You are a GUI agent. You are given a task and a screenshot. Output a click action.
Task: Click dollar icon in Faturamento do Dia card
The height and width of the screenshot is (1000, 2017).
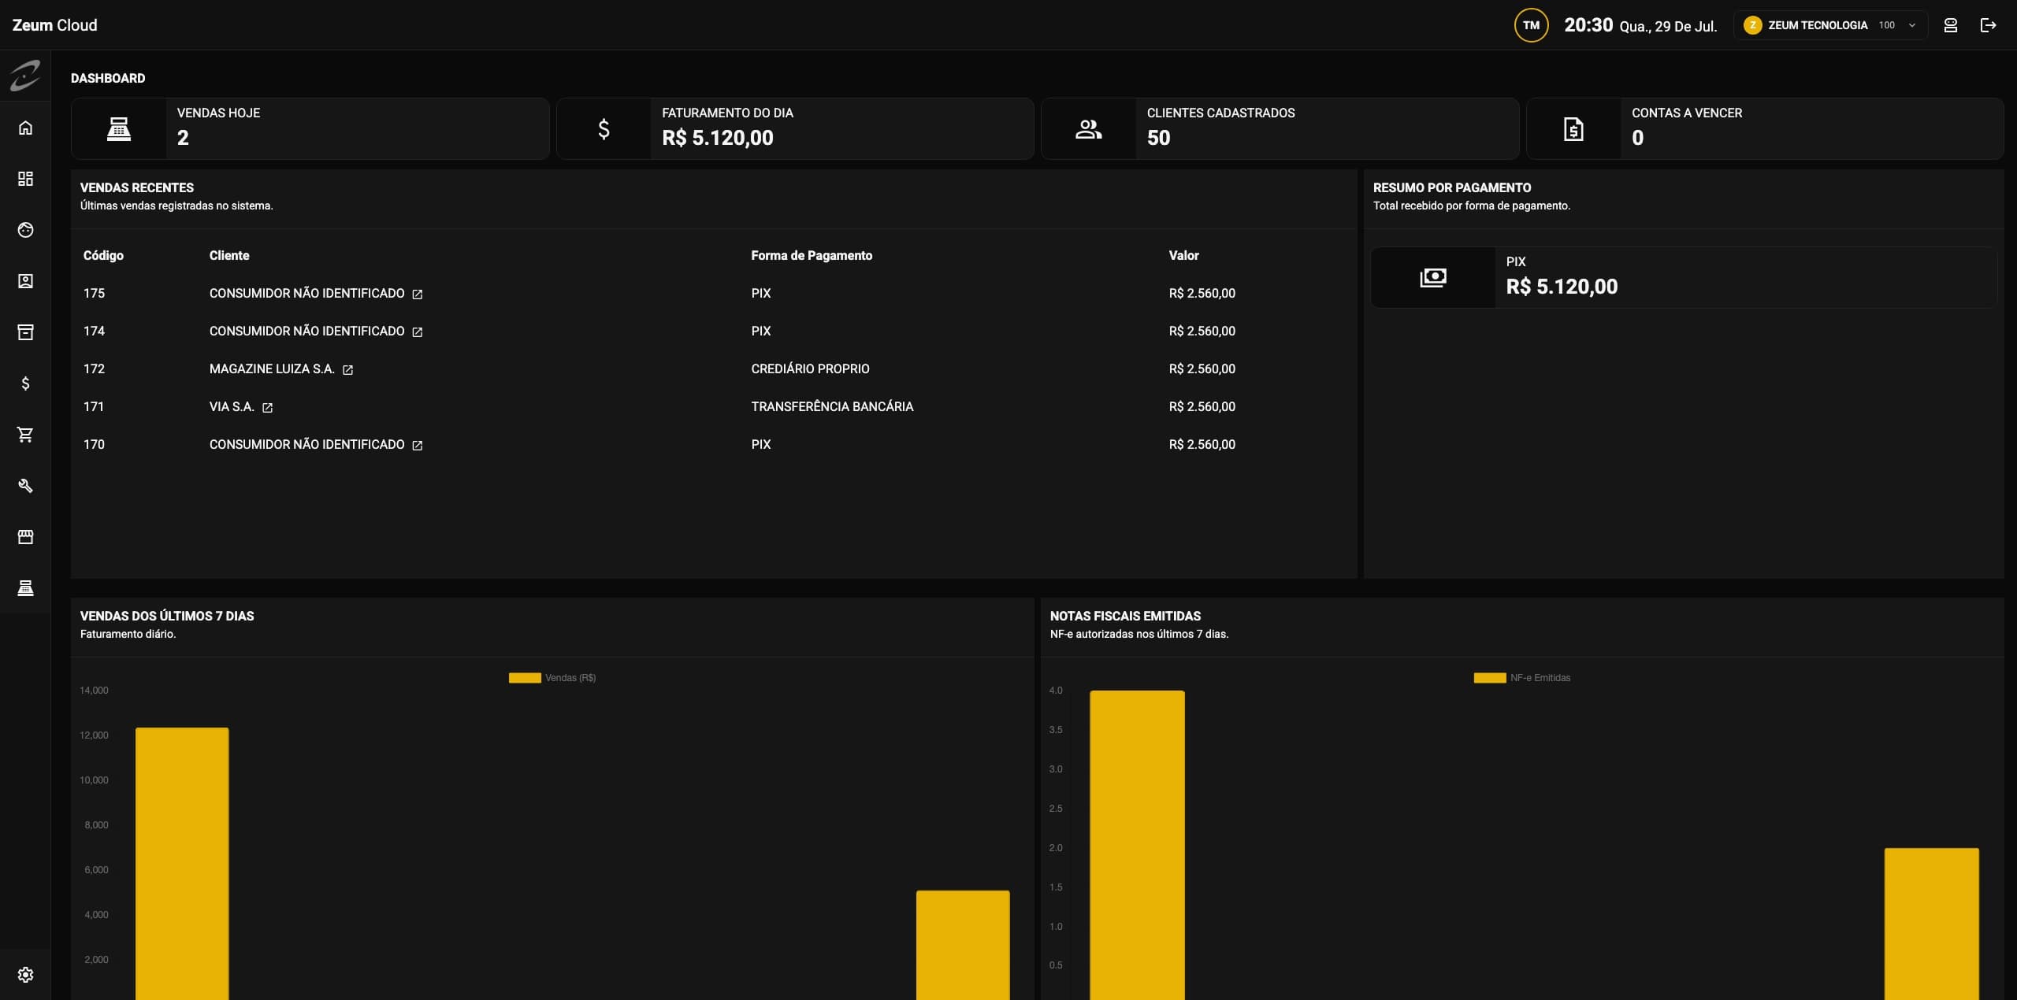(x=604, y=129)
